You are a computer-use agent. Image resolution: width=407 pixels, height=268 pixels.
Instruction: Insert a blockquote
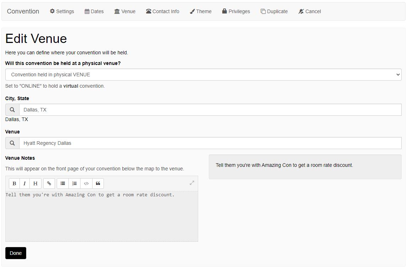pyautogui.click(x=98, y=184)
